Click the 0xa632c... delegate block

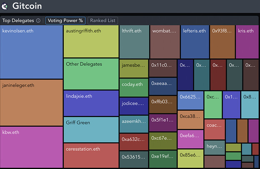coord(134,142)
